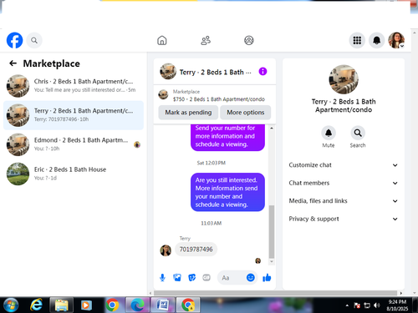
Task: Click the chat vertical scrollbar thumb
Action: click(272, 231)
